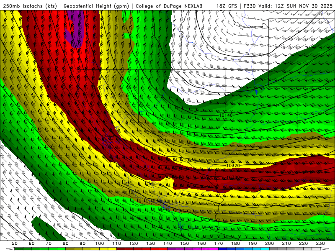
Task: Select the purple swatch right of 140
Action: pyautogui.click(x=172, y=249)
